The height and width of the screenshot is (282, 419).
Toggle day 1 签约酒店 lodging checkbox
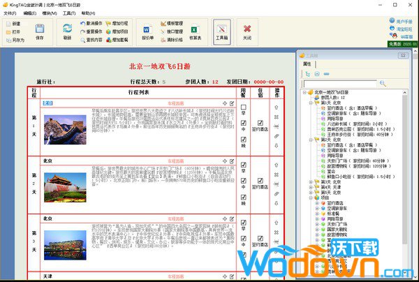tap(260, 123)
